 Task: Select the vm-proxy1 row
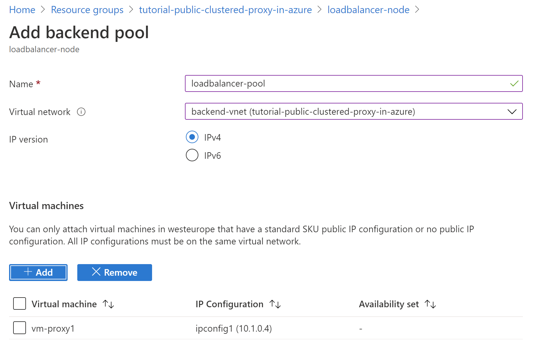53,328
